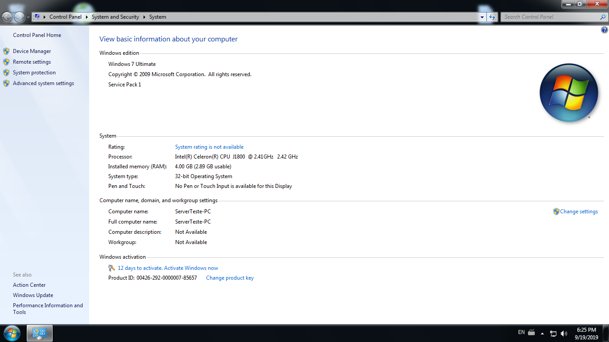This screenshot has height=342, width=609.
Task: Open Device Manager from sidebar
Action: [x=32, y=51]
